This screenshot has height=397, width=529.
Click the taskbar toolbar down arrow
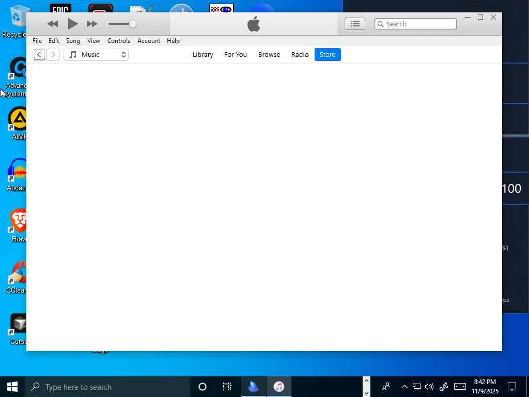point(366,393)
